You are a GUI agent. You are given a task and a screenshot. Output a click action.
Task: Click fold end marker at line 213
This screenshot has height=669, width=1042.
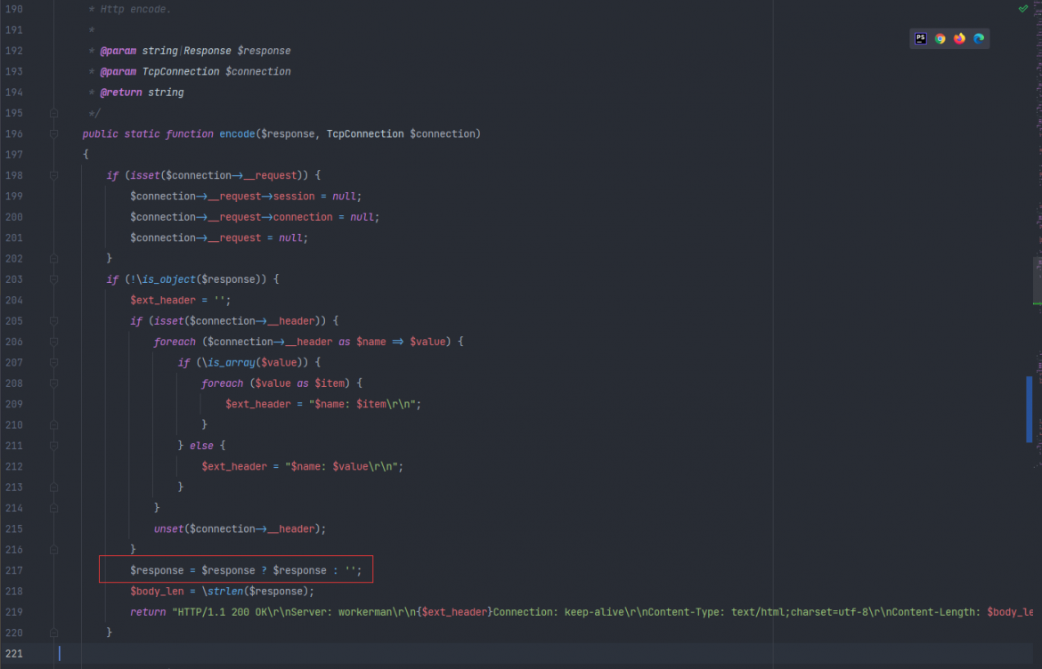tap(53, 488)
